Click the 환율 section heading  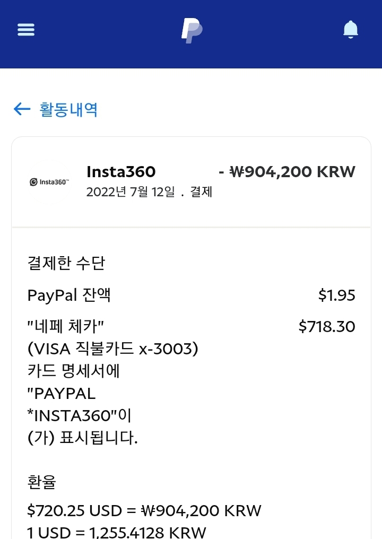pos(41,483)
